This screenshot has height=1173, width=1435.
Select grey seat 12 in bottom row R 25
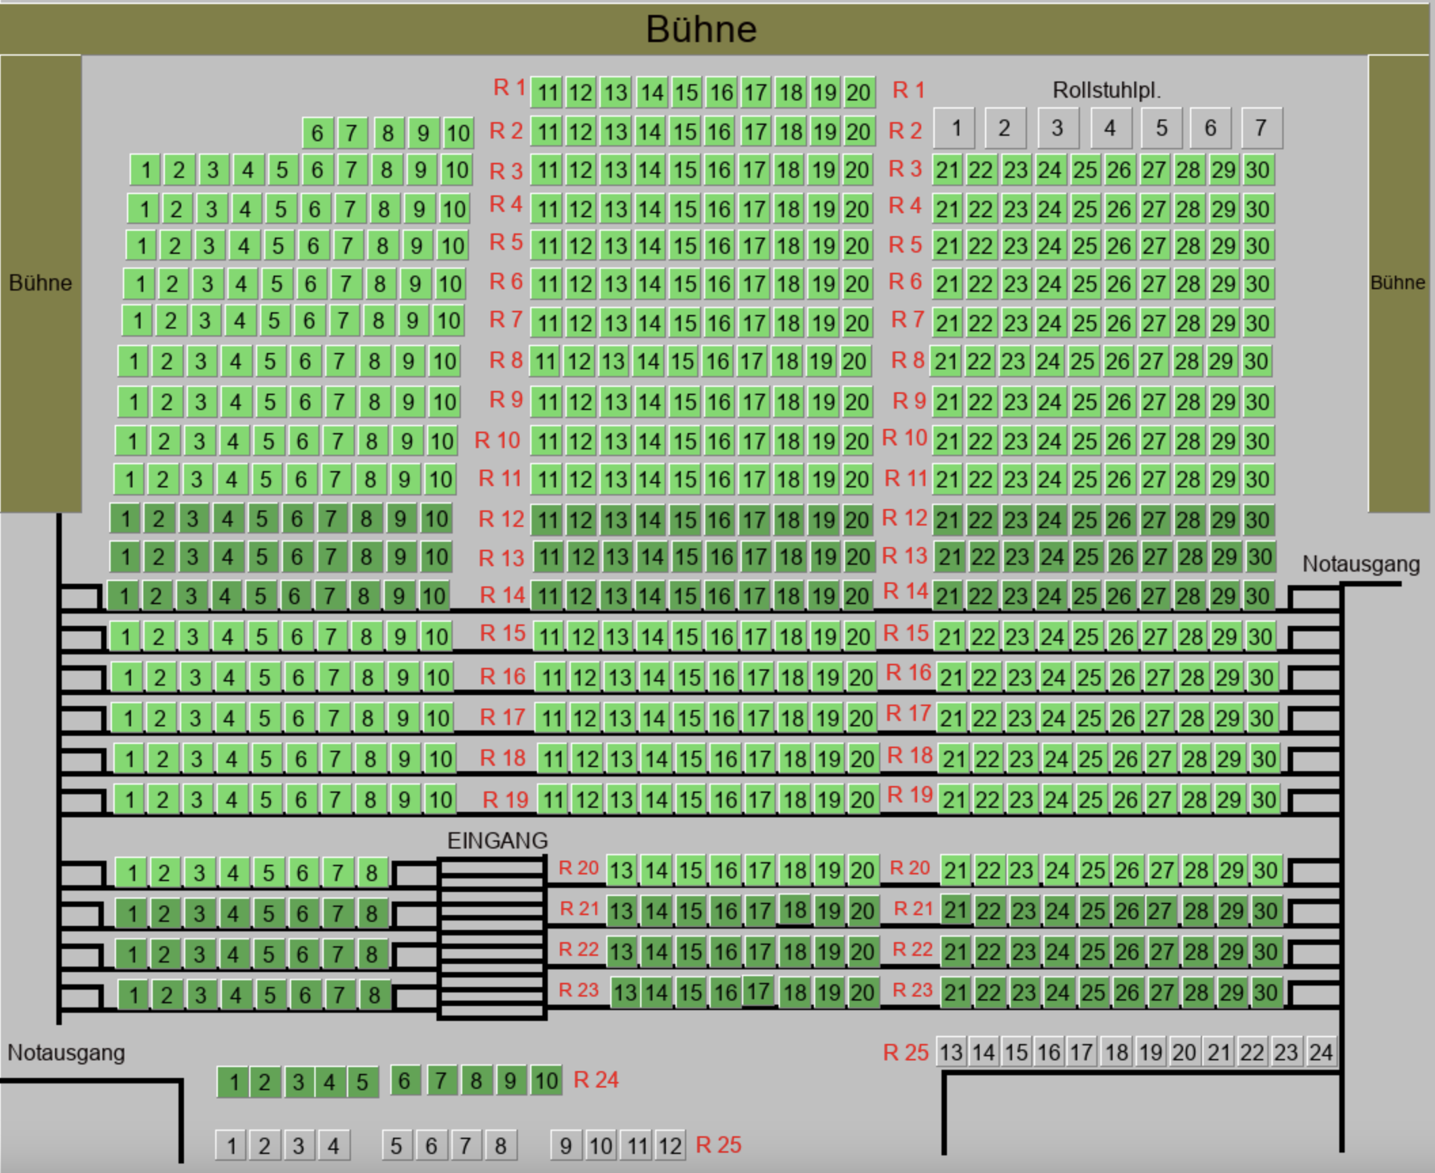(669, 1146)
